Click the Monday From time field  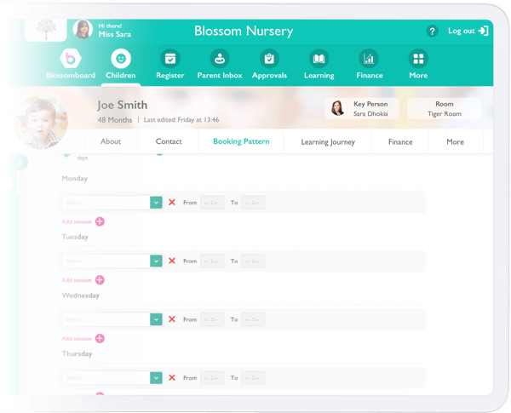(212, 203)
